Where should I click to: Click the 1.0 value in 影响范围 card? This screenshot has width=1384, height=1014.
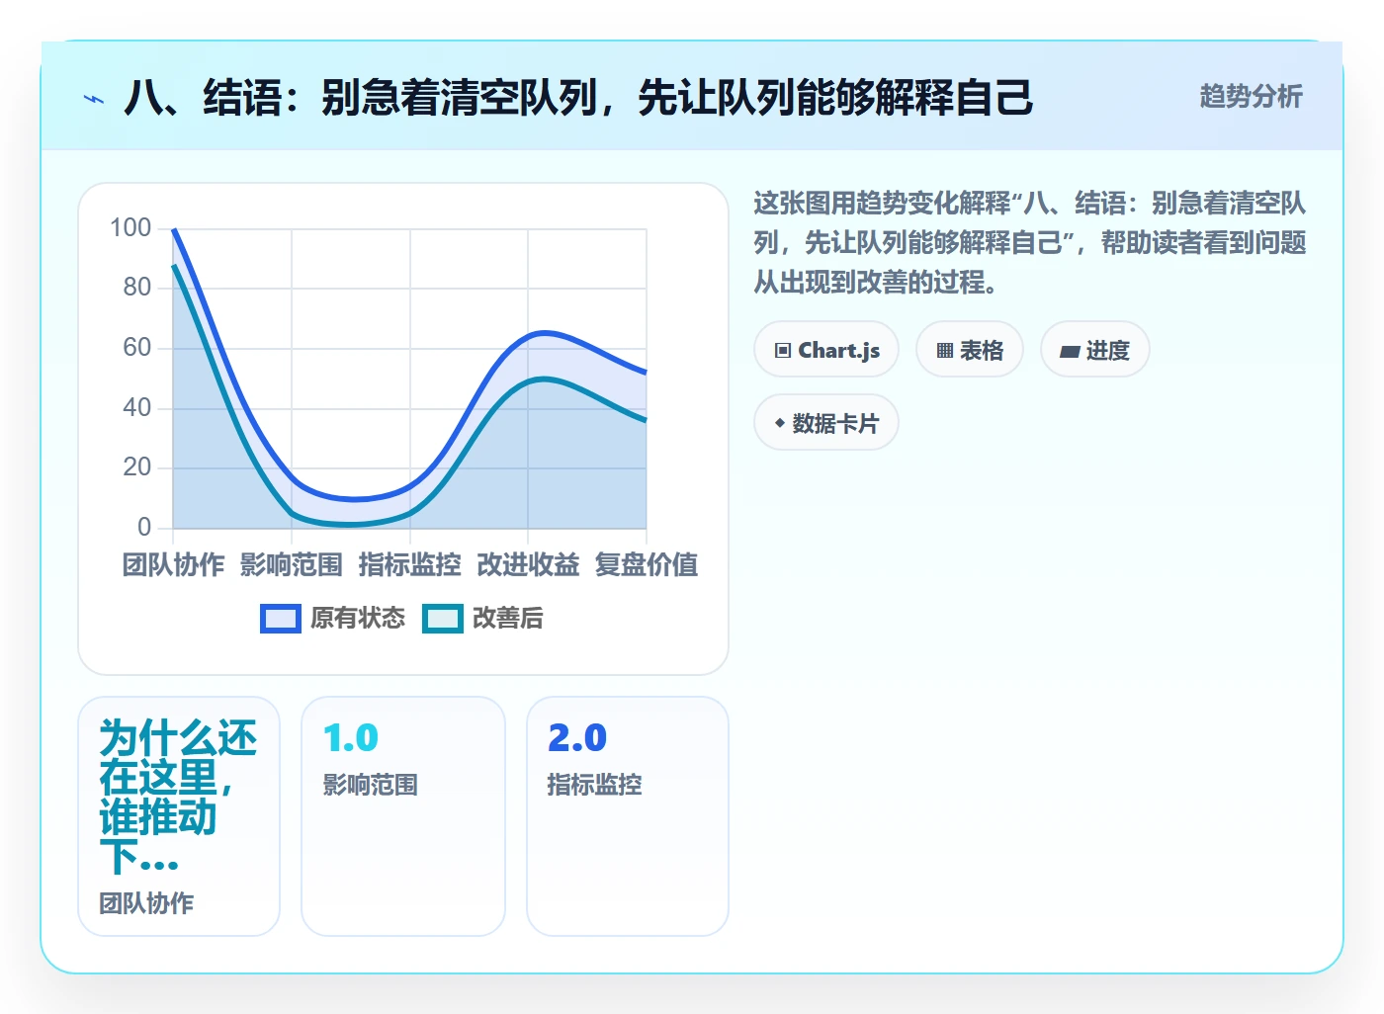pyautogui.click(x=351, y=738)
